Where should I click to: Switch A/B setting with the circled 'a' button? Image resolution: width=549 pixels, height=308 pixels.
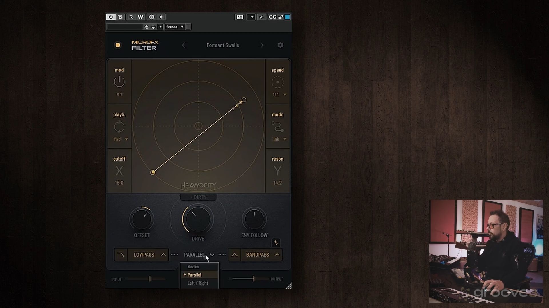pos(151,17)
